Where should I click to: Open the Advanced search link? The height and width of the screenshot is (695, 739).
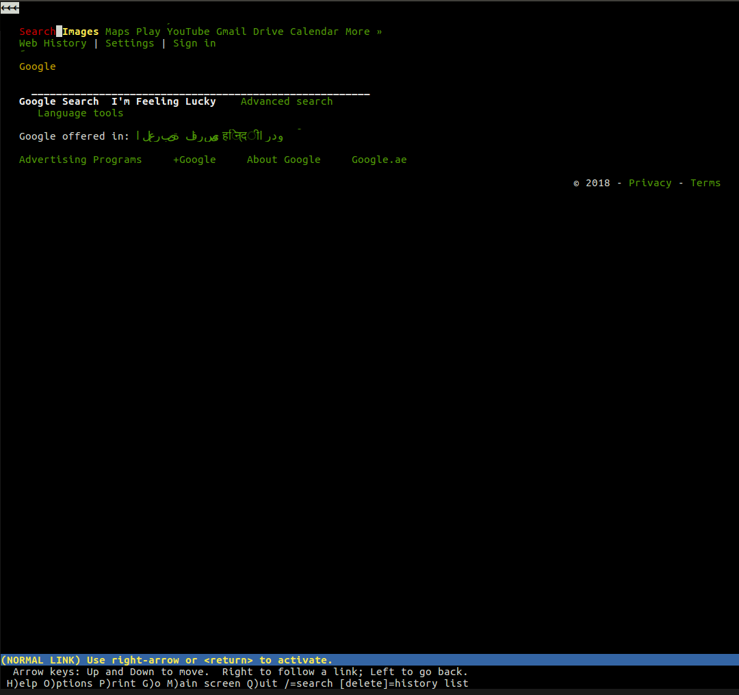287,101
